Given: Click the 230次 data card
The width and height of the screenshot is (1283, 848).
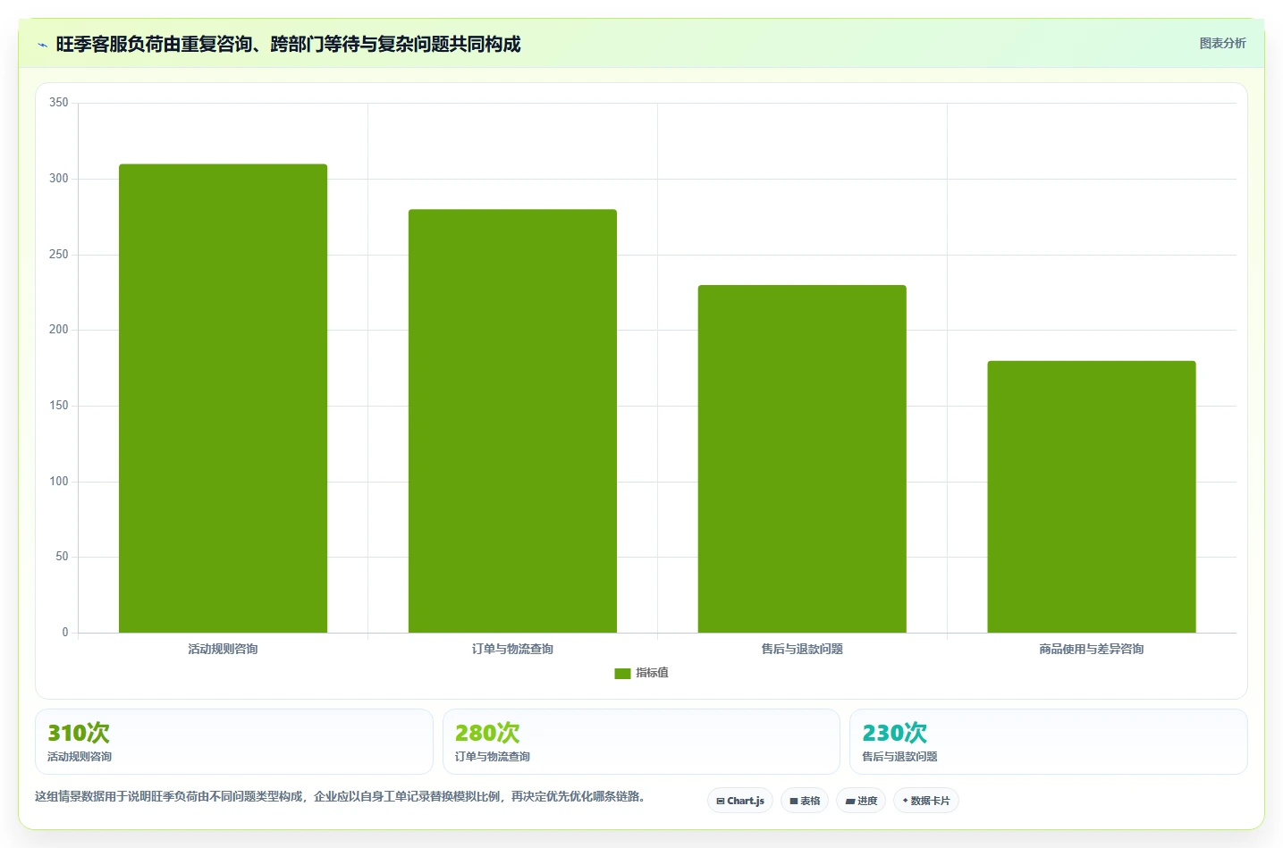Looking at the screenshot, I should 1048,742.
